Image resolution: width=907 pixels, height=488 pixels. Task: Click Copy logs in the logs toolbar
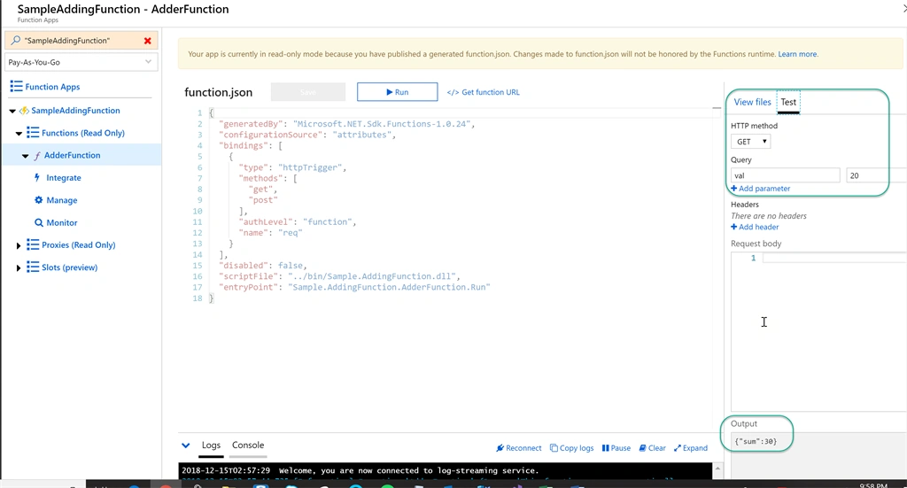click(x=571, y=448)
